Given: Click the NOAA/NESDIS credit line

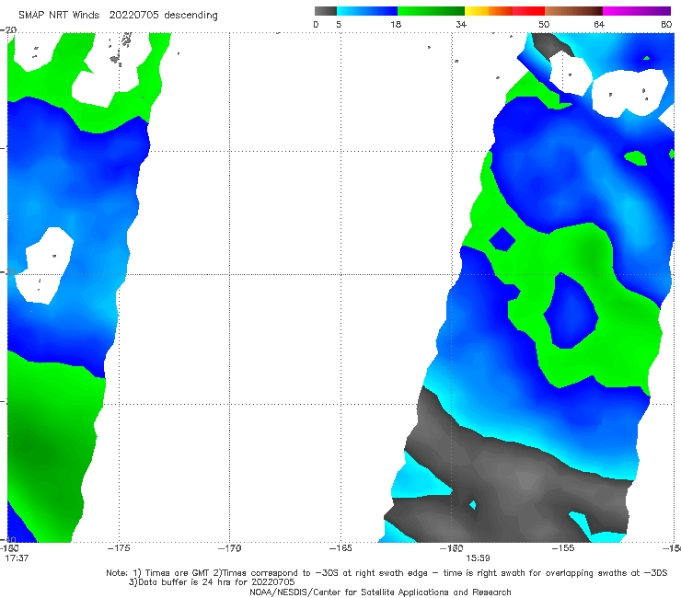Looking at the screenshot, I should (380, 592).
